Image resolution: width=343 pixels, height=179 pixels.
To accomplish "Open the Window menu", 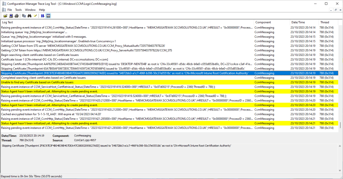I will pyautogui.click(x=30, y=10).
